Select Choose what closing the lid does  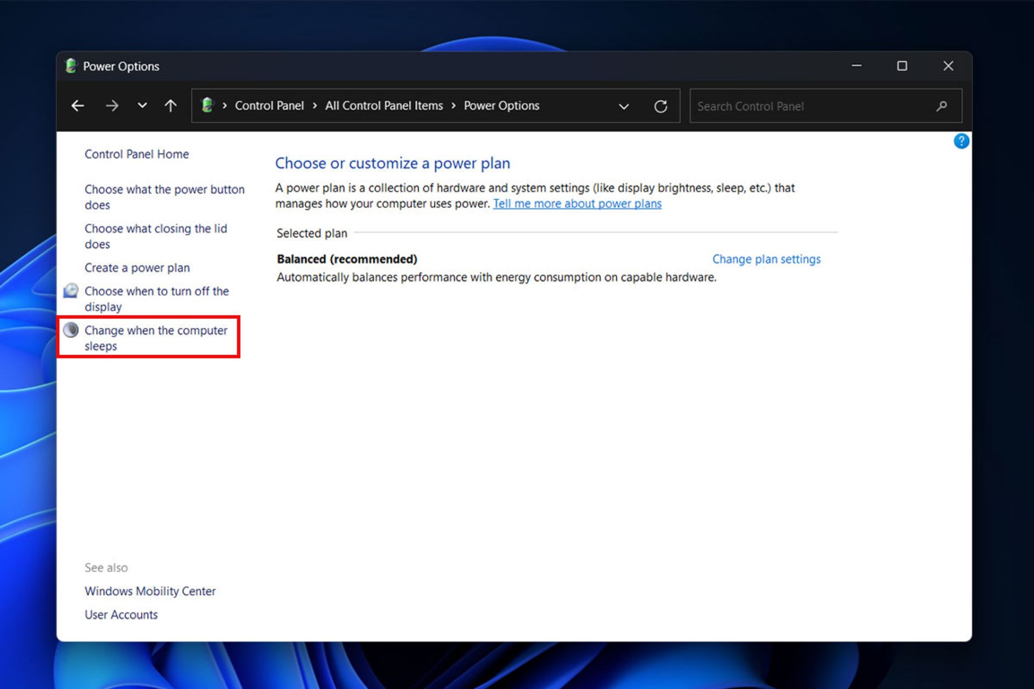[x=158, y=236]
